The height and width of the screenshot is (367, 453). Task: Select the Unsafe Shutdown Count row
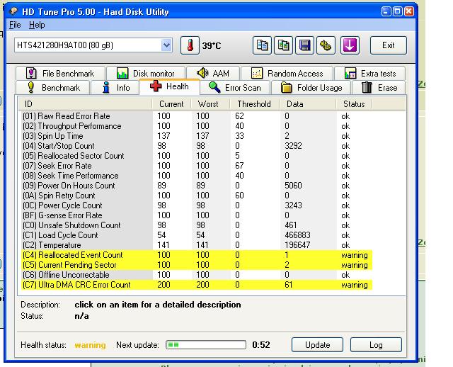click(197, 225)
